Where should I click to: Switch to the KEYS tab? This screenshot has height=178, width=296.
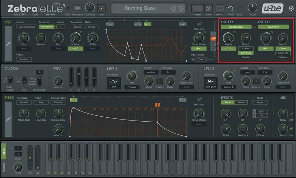[x=4, y=151]
